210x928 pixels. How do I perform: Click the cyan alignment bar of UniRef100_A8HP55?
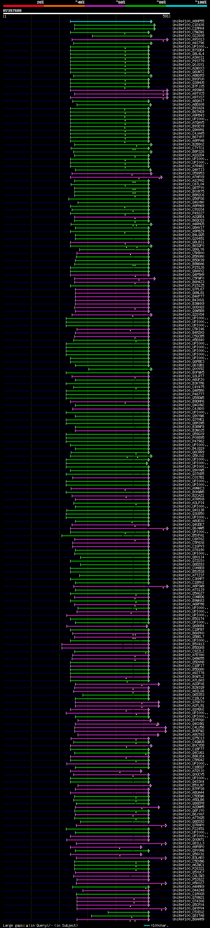[x=111, y=21]
